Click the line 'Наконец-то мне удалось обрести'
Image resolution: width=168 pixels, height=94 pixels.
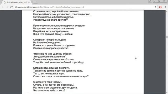point(53,54)
